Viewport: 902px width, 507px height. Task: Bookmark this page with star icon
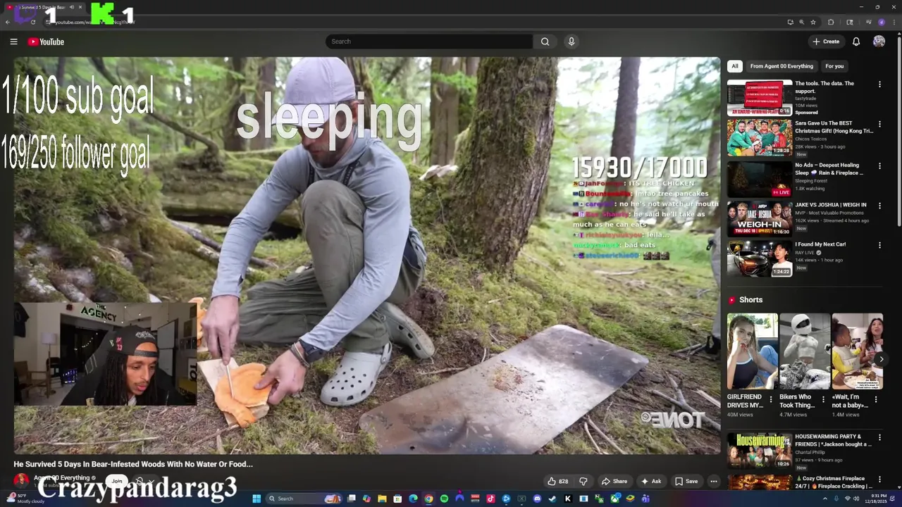pos(813,22)
